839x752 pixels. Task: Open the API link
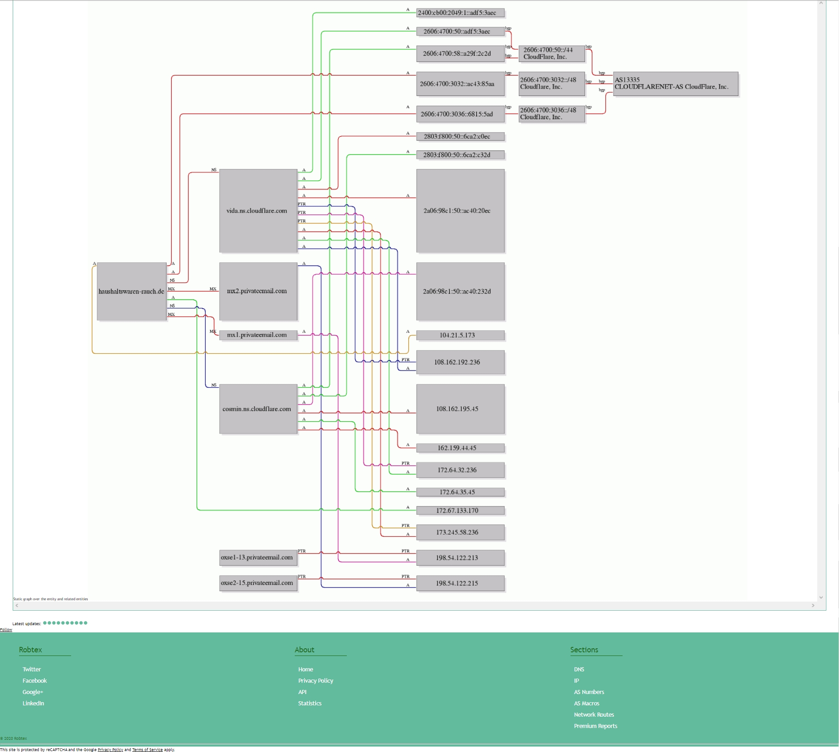[302, 692]
